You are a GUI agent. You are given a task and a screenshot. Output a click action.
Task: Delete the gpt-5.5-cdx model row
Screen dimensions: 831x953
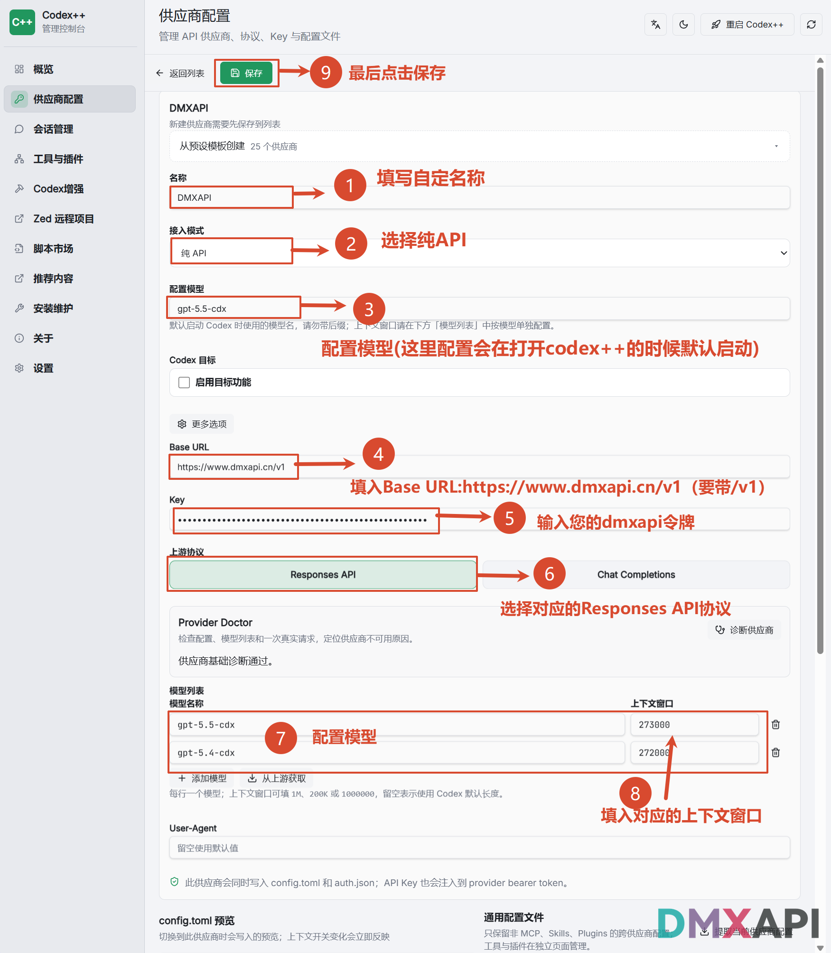775,725
